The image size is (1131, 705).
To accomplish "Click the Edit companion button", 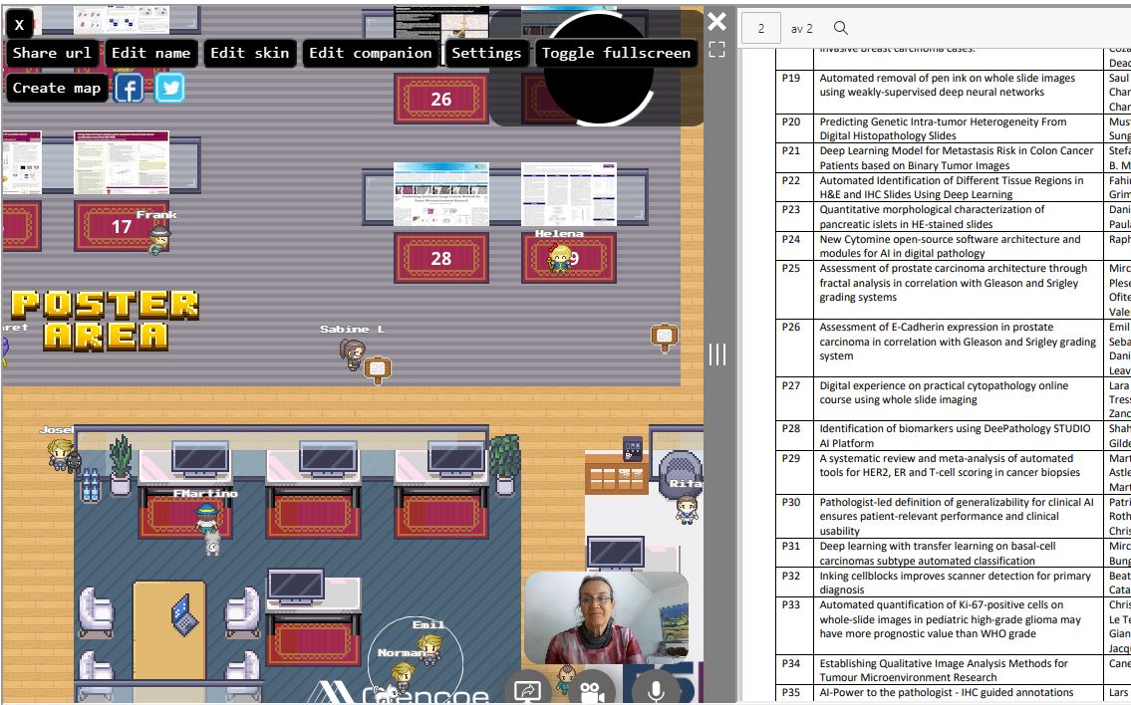I will point(370,54).
